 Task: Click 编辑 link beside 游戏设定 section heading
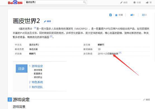click(146, 100)
